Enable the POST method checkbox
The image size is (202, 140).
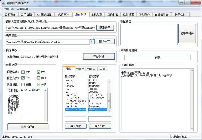pos(39,78)
